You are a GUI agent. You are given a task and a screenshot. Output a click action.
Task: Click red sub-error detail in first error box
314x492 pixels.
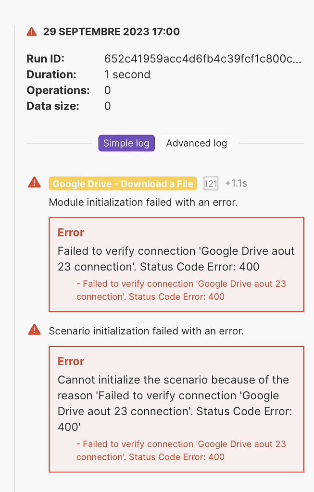point(181,290)
